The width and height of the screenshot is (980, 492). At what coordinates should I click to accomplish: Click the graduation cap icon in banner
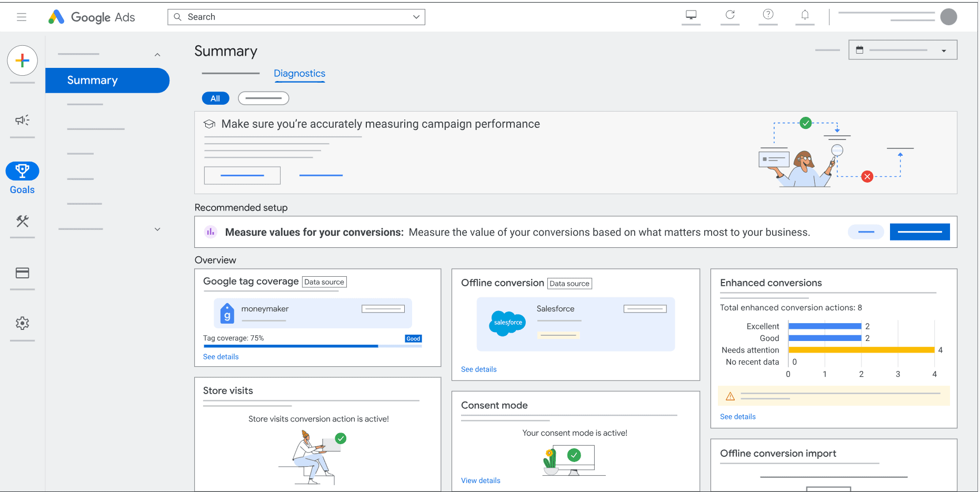click(209, 124)
